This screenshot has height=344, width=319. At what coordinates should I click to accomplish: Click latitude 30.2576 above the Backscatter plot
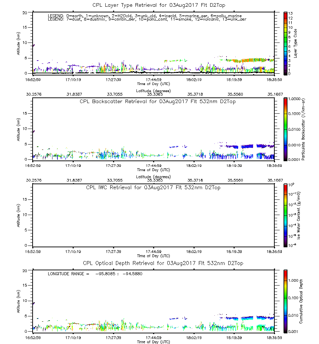click(34, 94)
